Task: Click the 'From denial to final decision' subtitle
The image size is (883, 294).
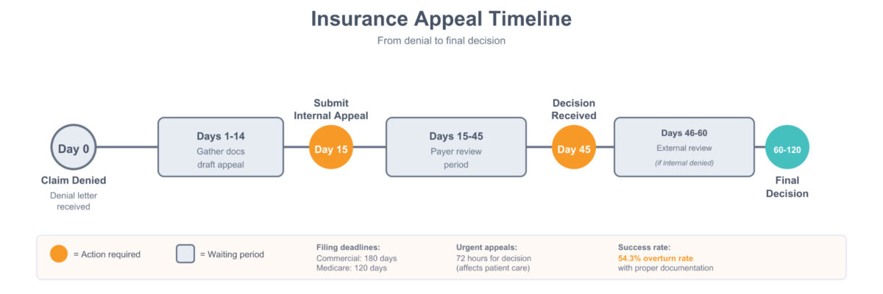Action: pyautogui.click(x=441, y=41)
